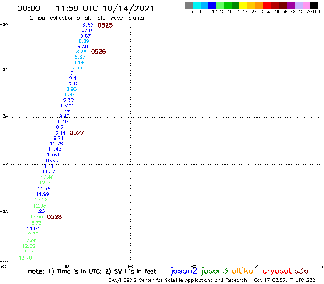This screenshot has height=284, width=324.
Task: Select the 66 longitude axis label
Action: coord(130,267)
